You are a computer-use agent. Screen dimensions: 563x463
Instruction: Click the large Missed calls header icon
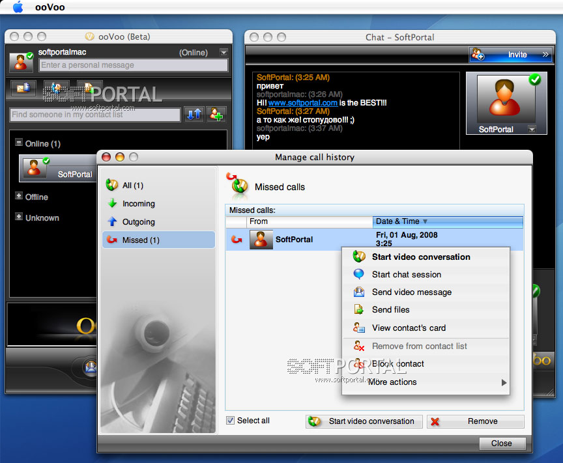tap(238, 185)
